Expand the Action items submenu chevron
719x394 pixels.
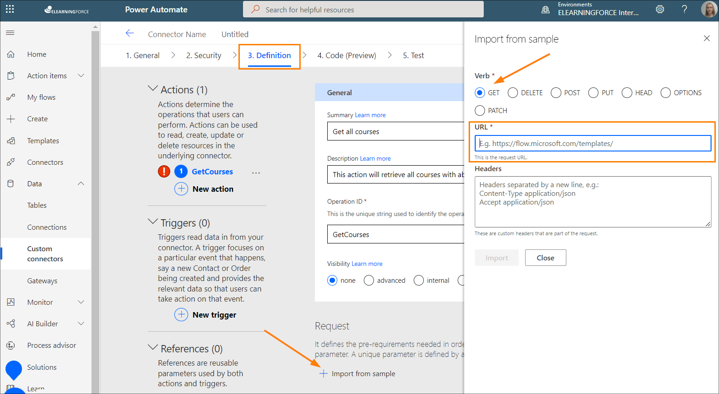tap(81, 76)
